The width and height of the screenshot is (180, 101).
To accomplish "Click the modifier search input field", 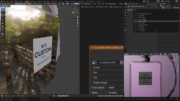I will click(156, 10).
